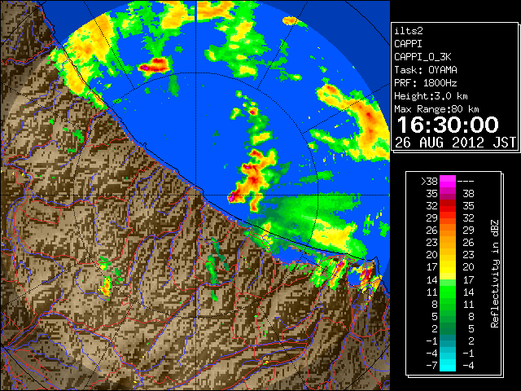The width and height of the screenshot is (521, 391).
Task: Click the yellow band beside left '17'
Action: click(448, 267)
